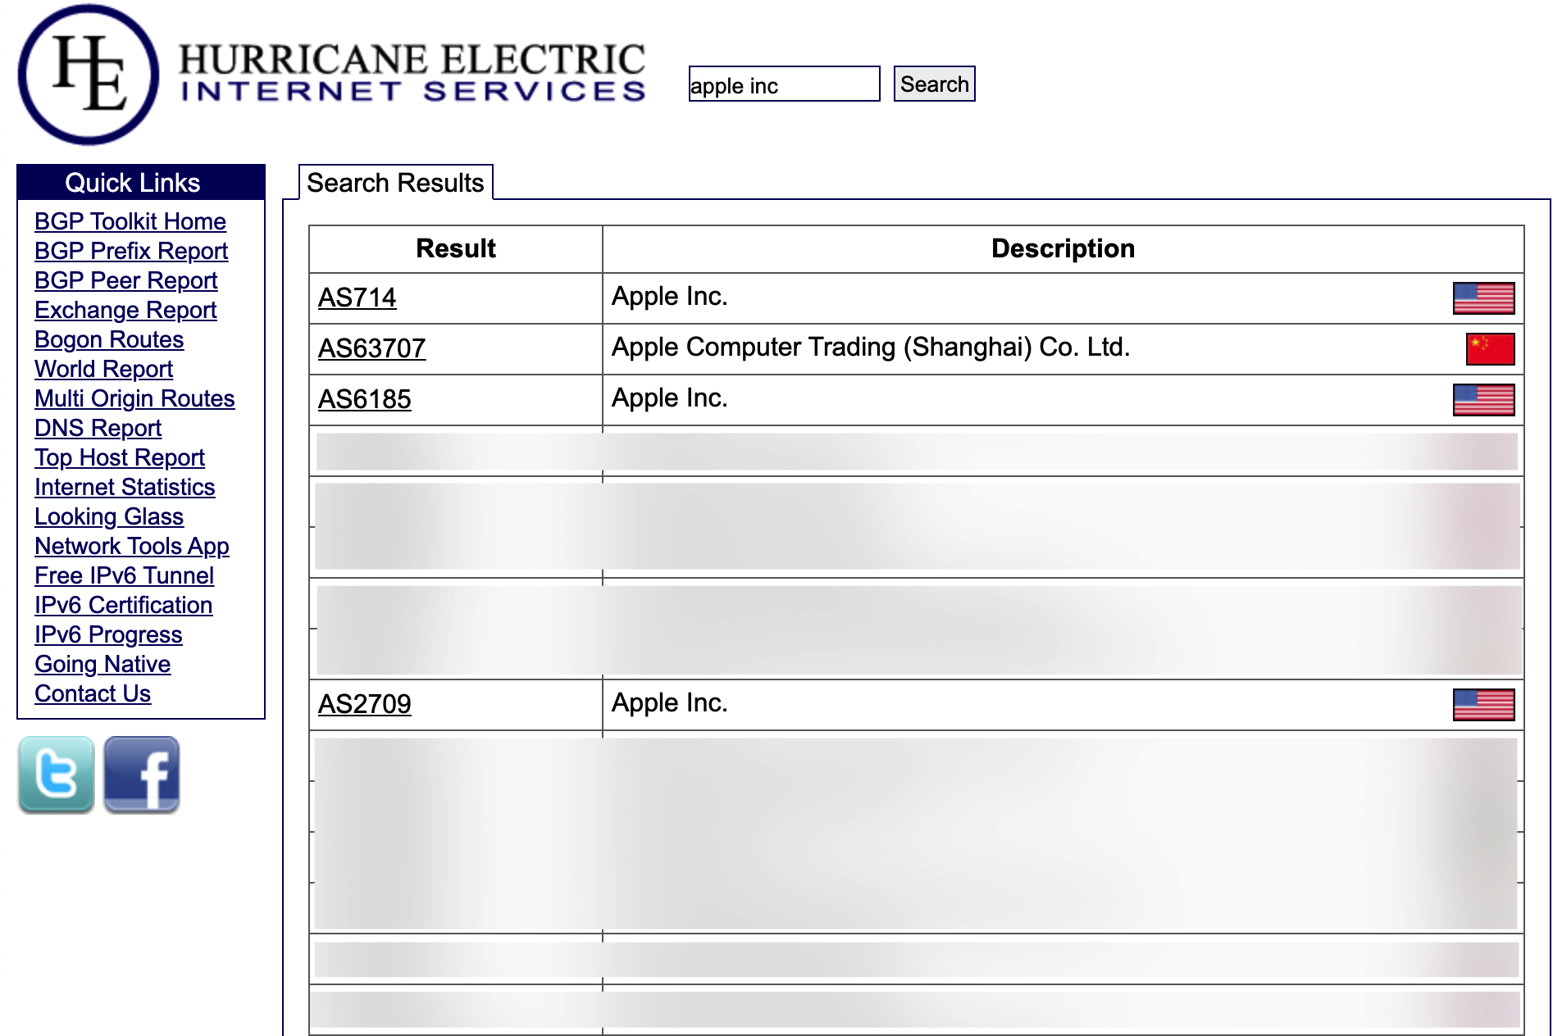This screenshot has height=1036, width=1553.
Task: Click the Description column header
Action: tap(1063, 248)
